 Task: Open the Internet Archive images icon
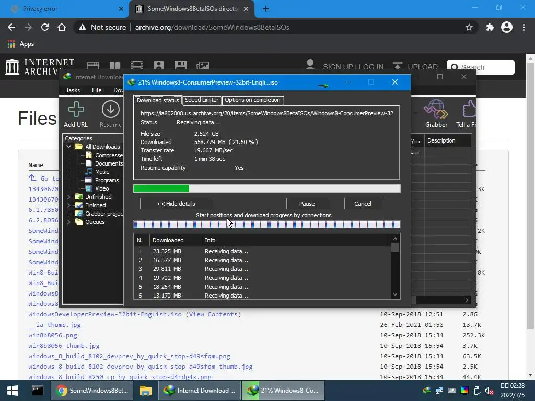[203, 65]
